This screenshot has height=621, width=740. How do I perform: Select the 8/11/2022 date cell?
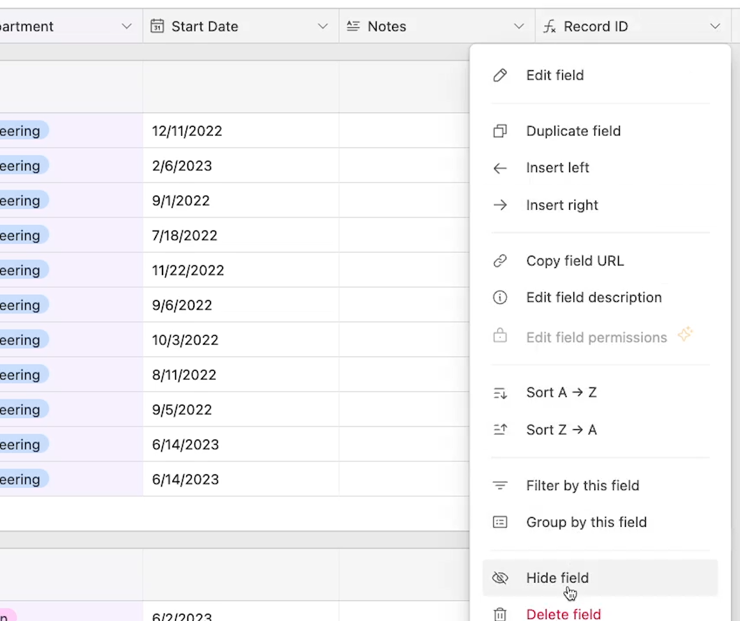point(241,375)
